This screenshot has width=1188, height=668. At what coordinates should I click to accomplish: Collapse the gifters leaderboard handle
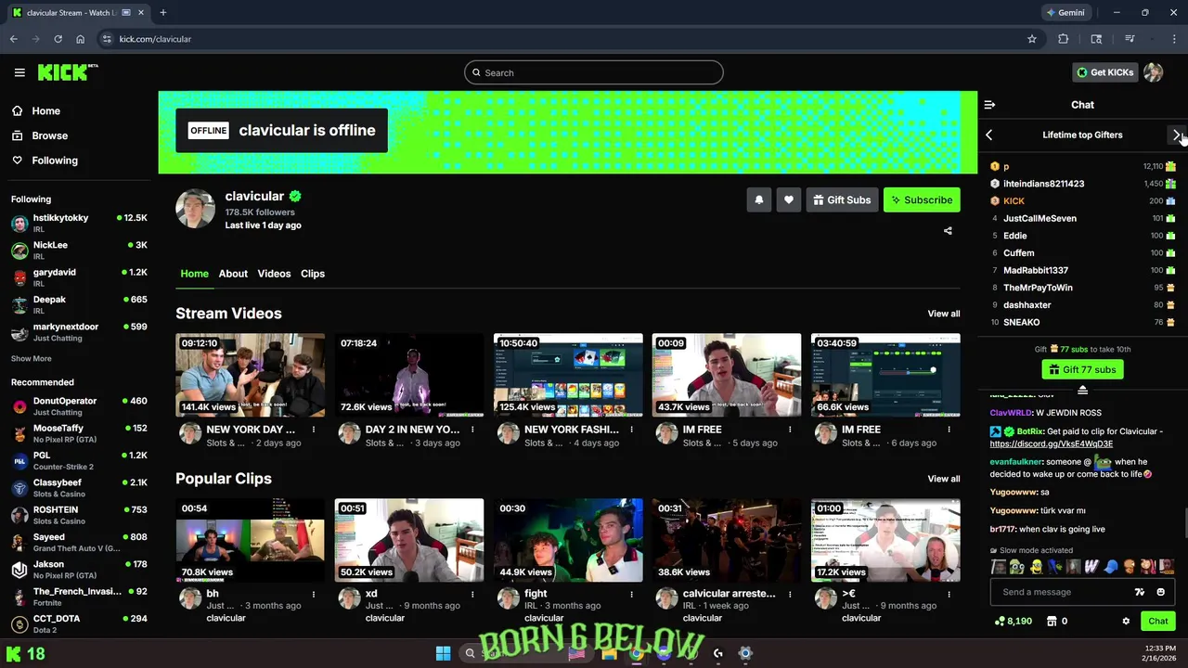click(x=1082, y=391)
